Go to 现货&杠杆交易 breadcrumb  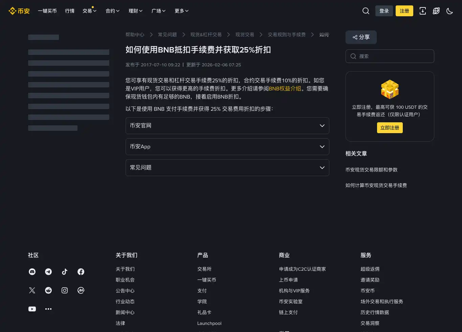206,35
